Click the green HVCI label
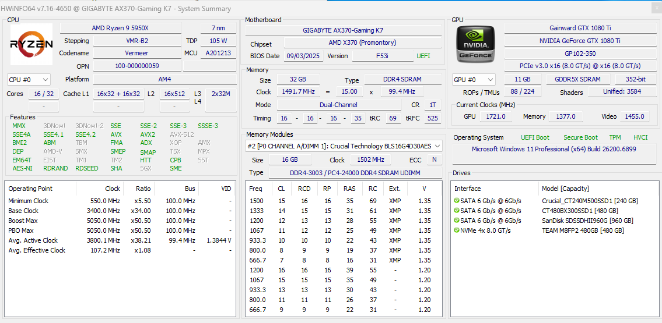The width and height of the screenshot is (662, 323). (x=640, y=138)
